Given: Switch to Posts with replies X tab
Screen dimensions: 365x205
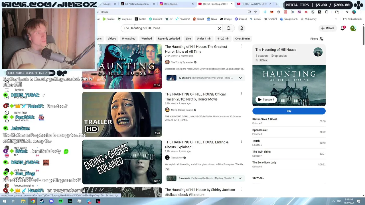Looking at the screenshot, I should [x=137, y=4].
